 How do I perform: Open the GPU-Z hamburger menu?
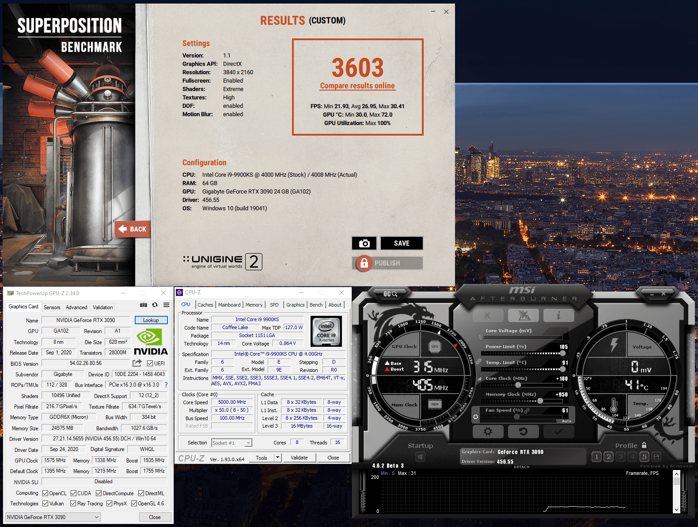166,305
